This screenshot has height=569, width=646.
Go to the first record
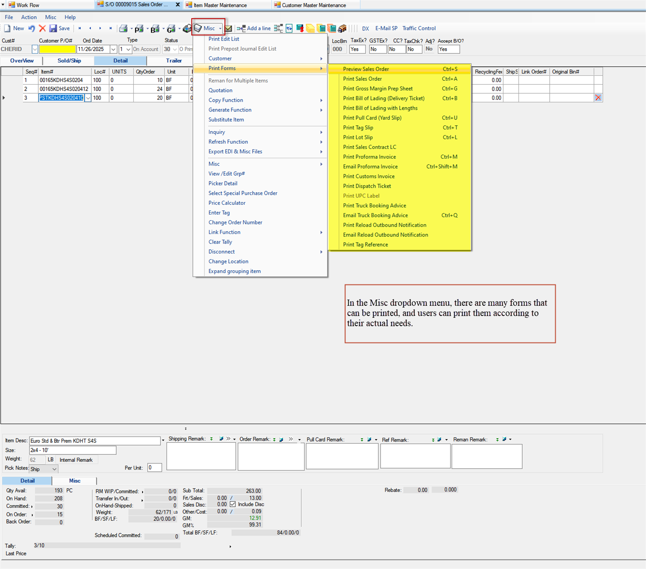[x=80, y=29]
